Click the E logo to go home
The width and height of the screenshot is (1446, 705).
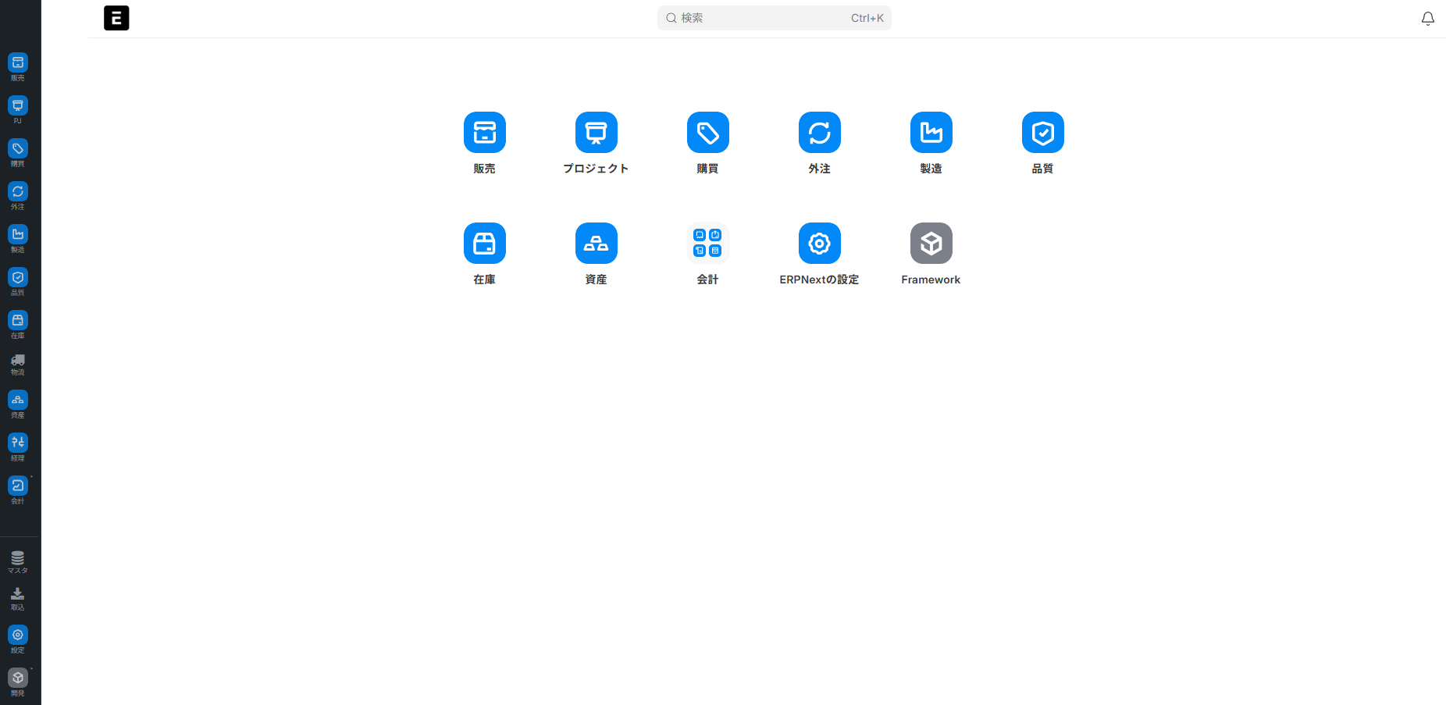[116, 18]
